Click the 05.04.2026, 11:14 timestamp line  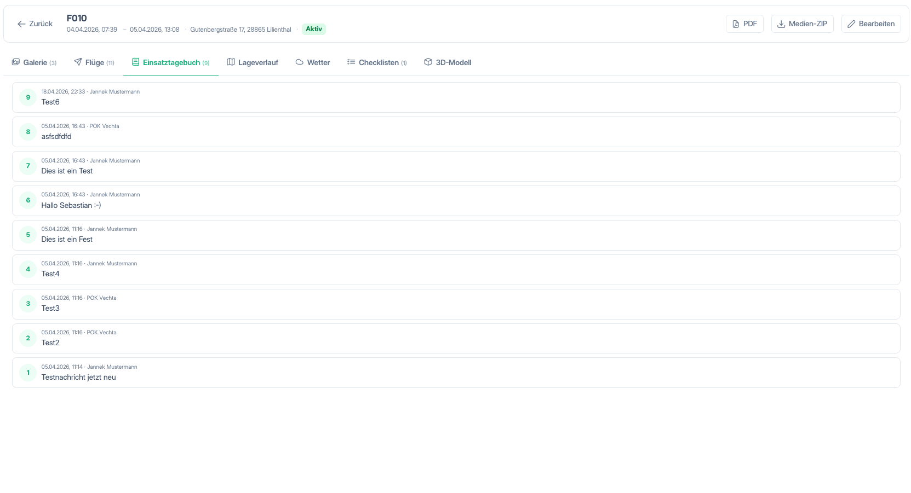[89, 367]
